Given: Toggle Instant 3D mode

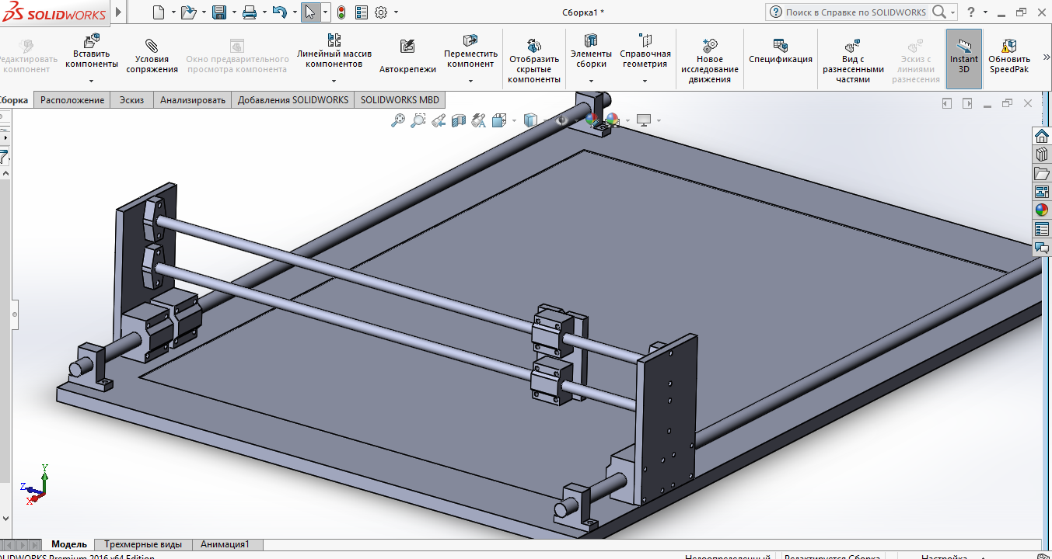Looking at the screenshot, I should pyautogui.click(x=964, y=58).
